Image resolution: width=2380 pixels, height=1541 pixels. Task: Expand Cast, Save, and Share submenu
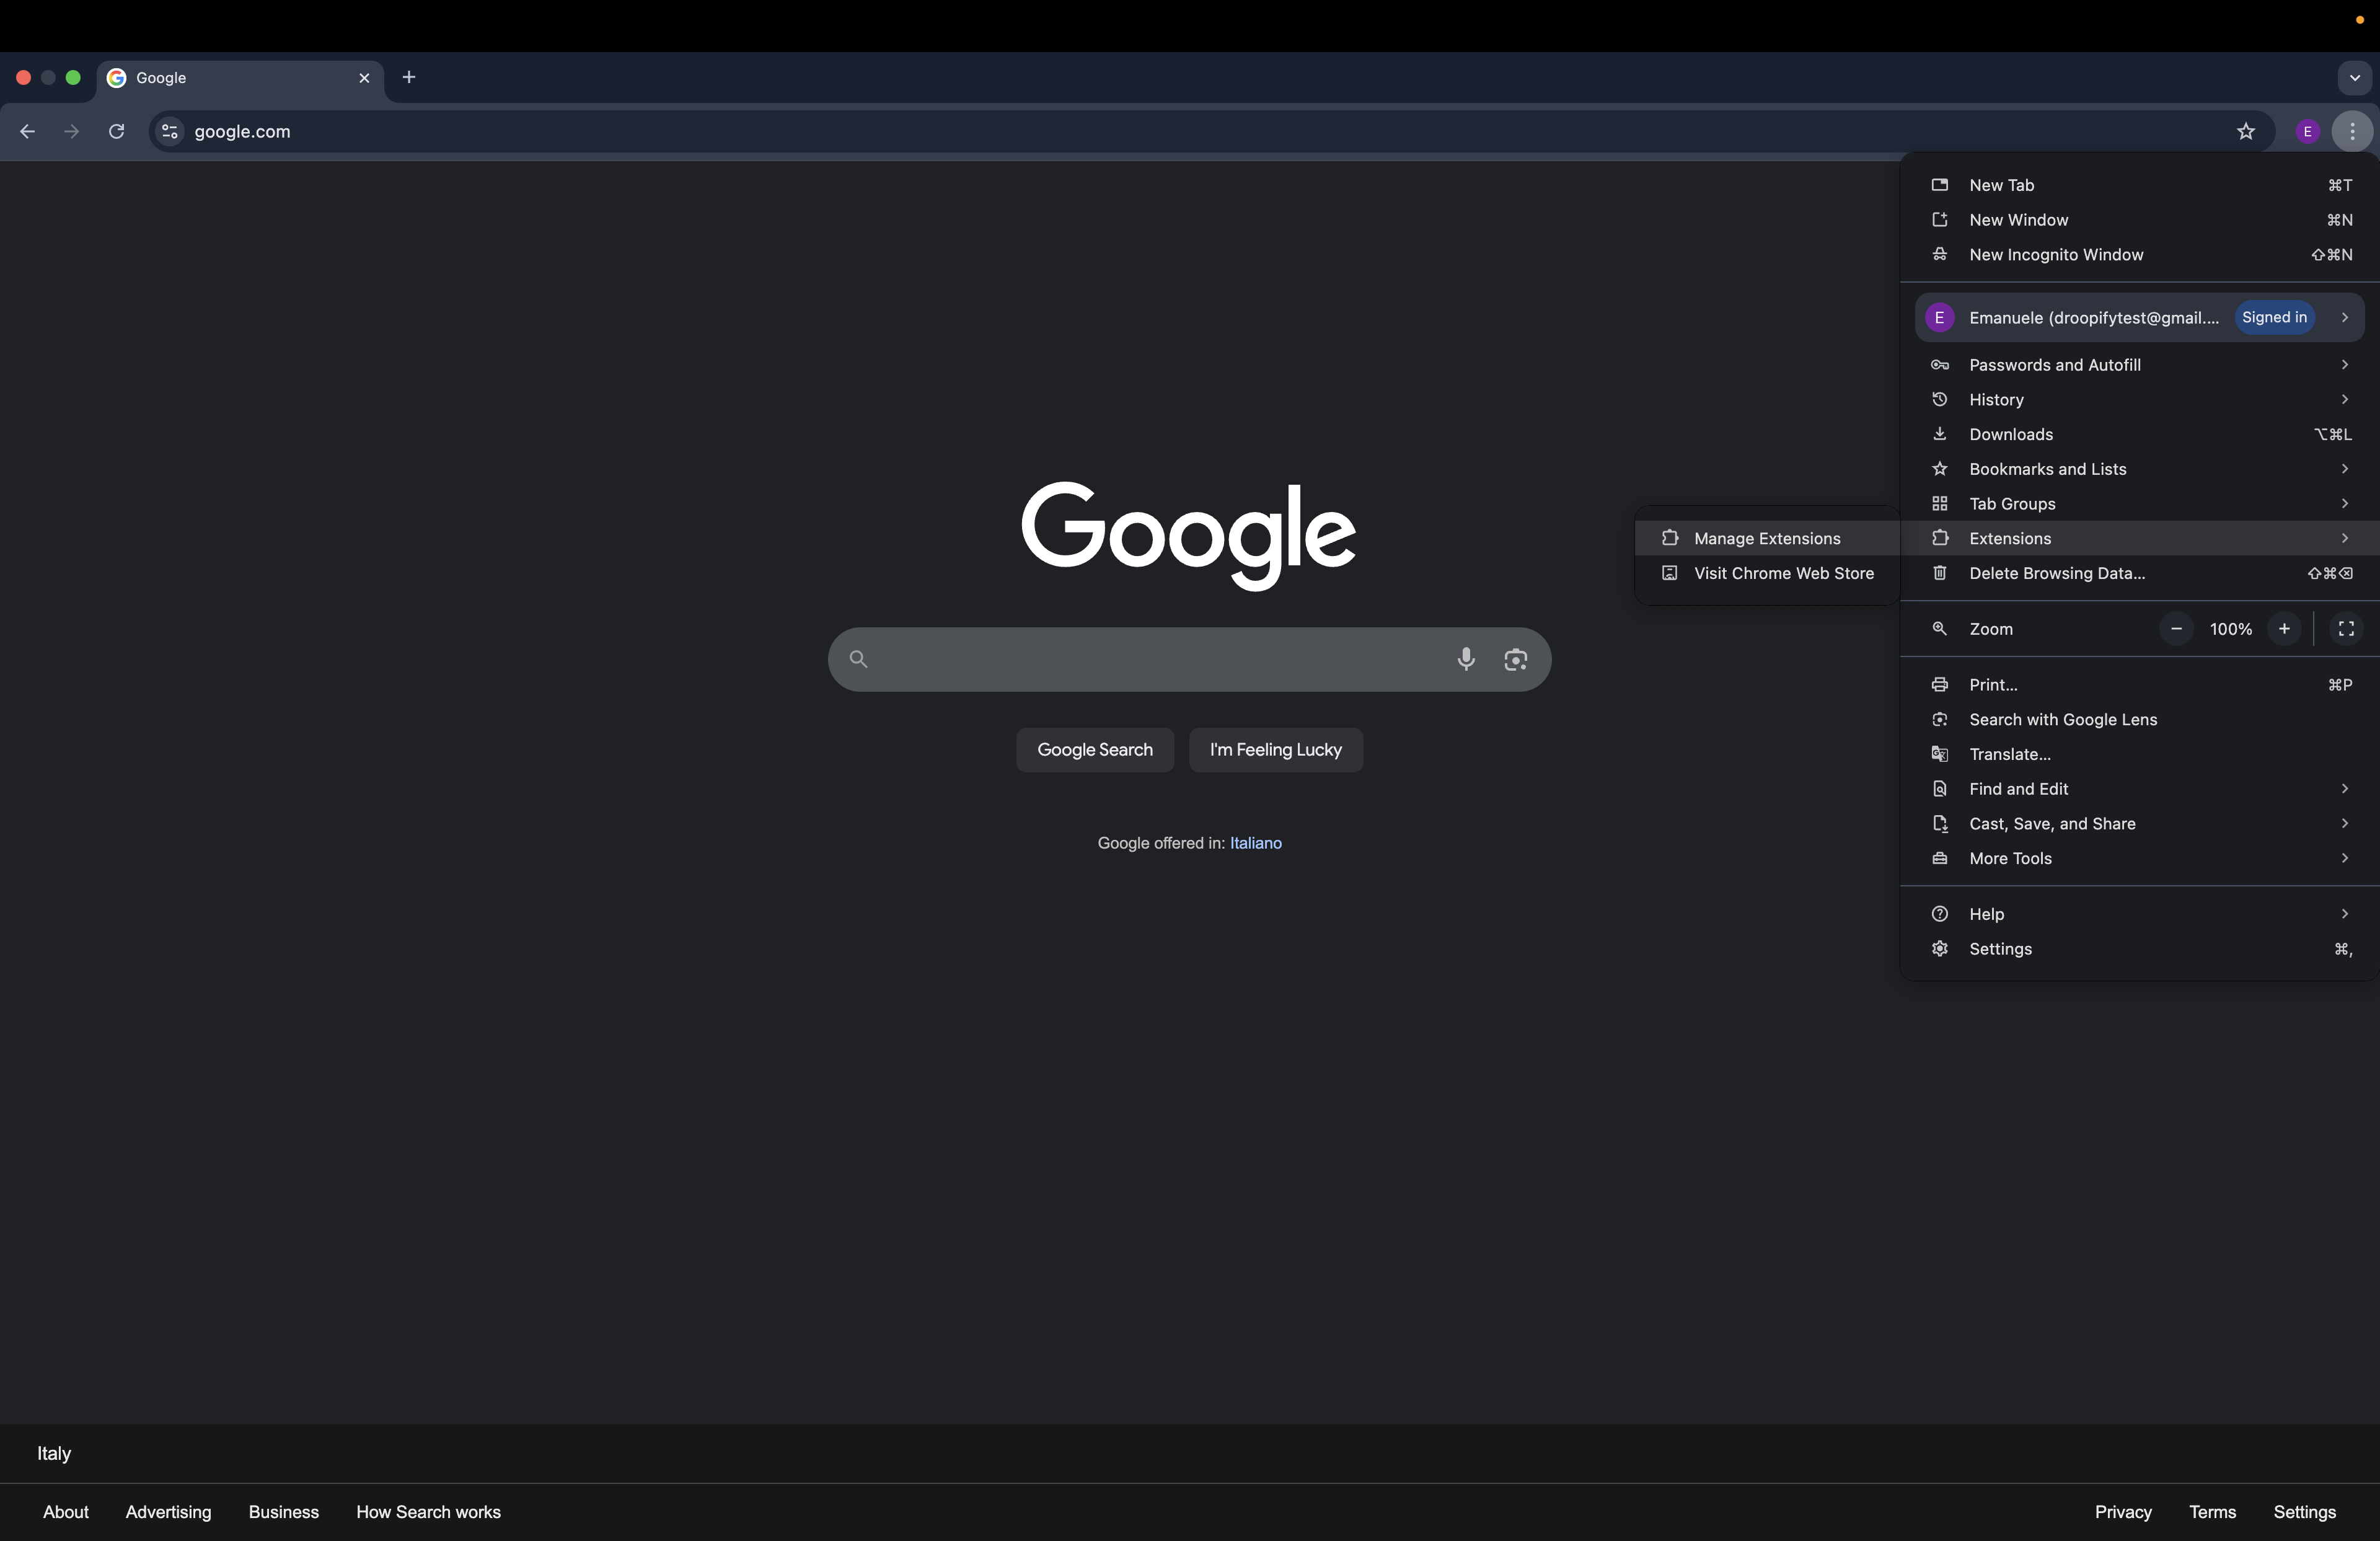click(x=2140, y=824)
